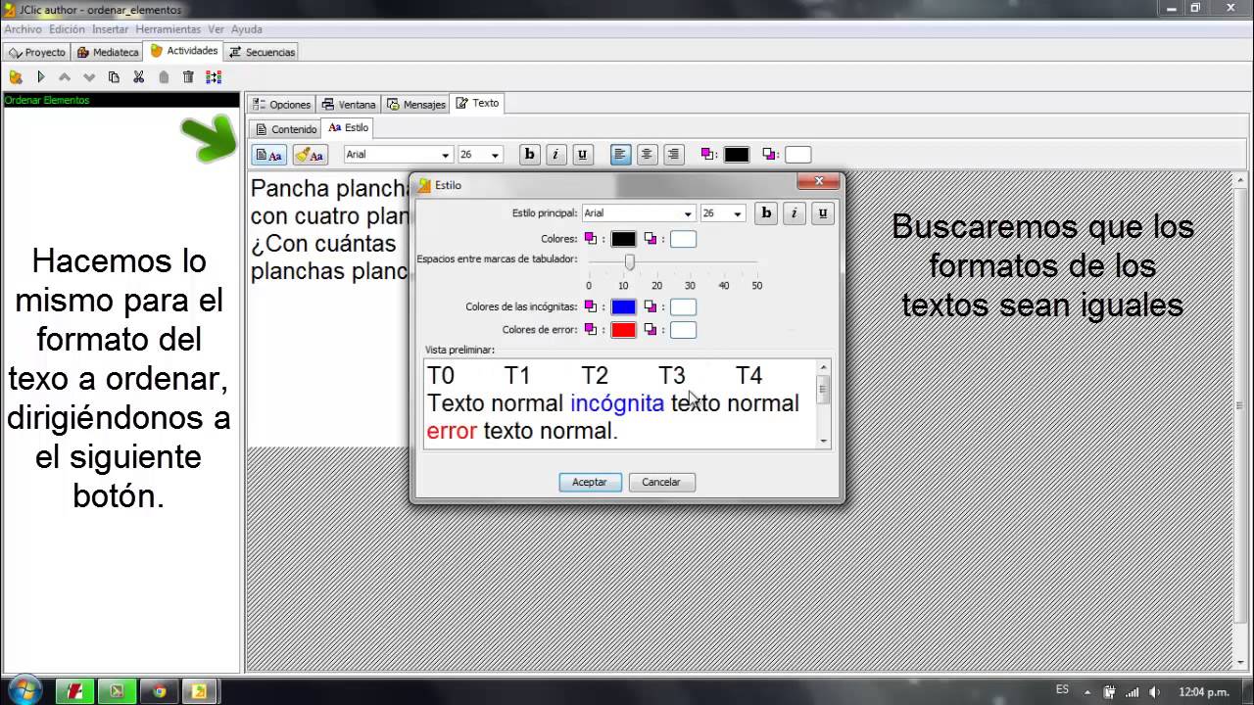Open the Archivo menu
Viewport: 1254px width, 705px height.
tap(23, 29)
